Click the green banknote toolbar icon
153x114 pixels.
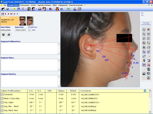point(68,9)
